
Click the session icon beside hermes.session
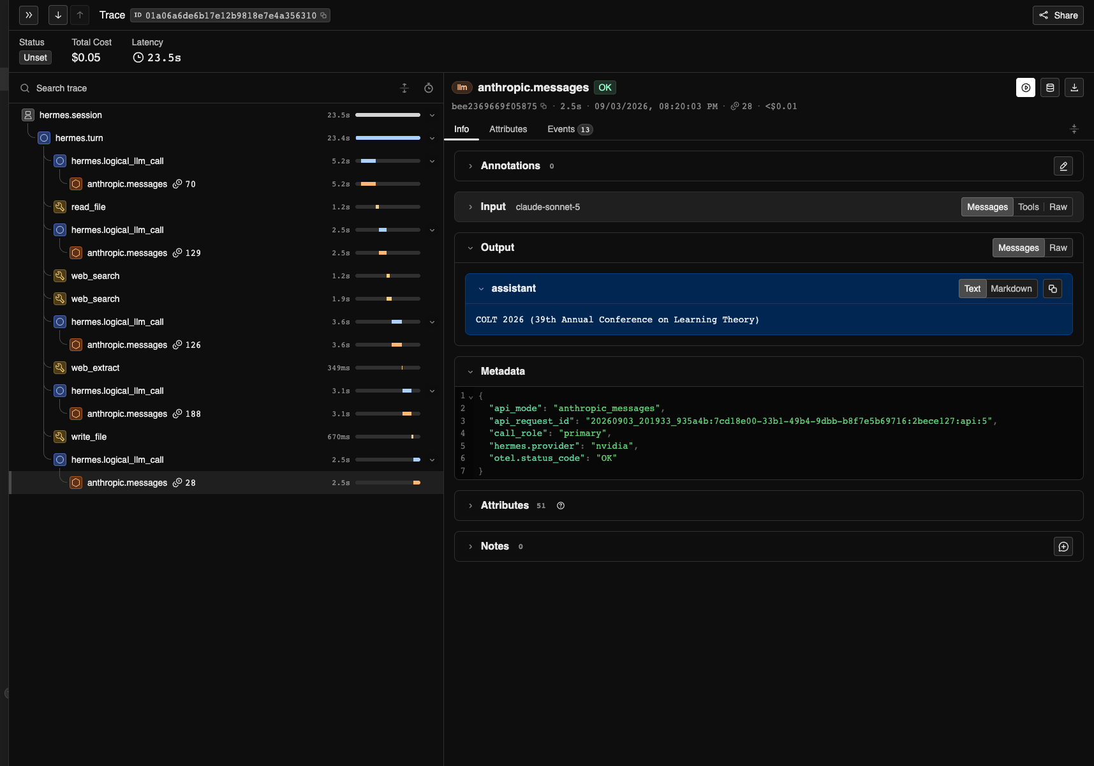click(28, 115)
